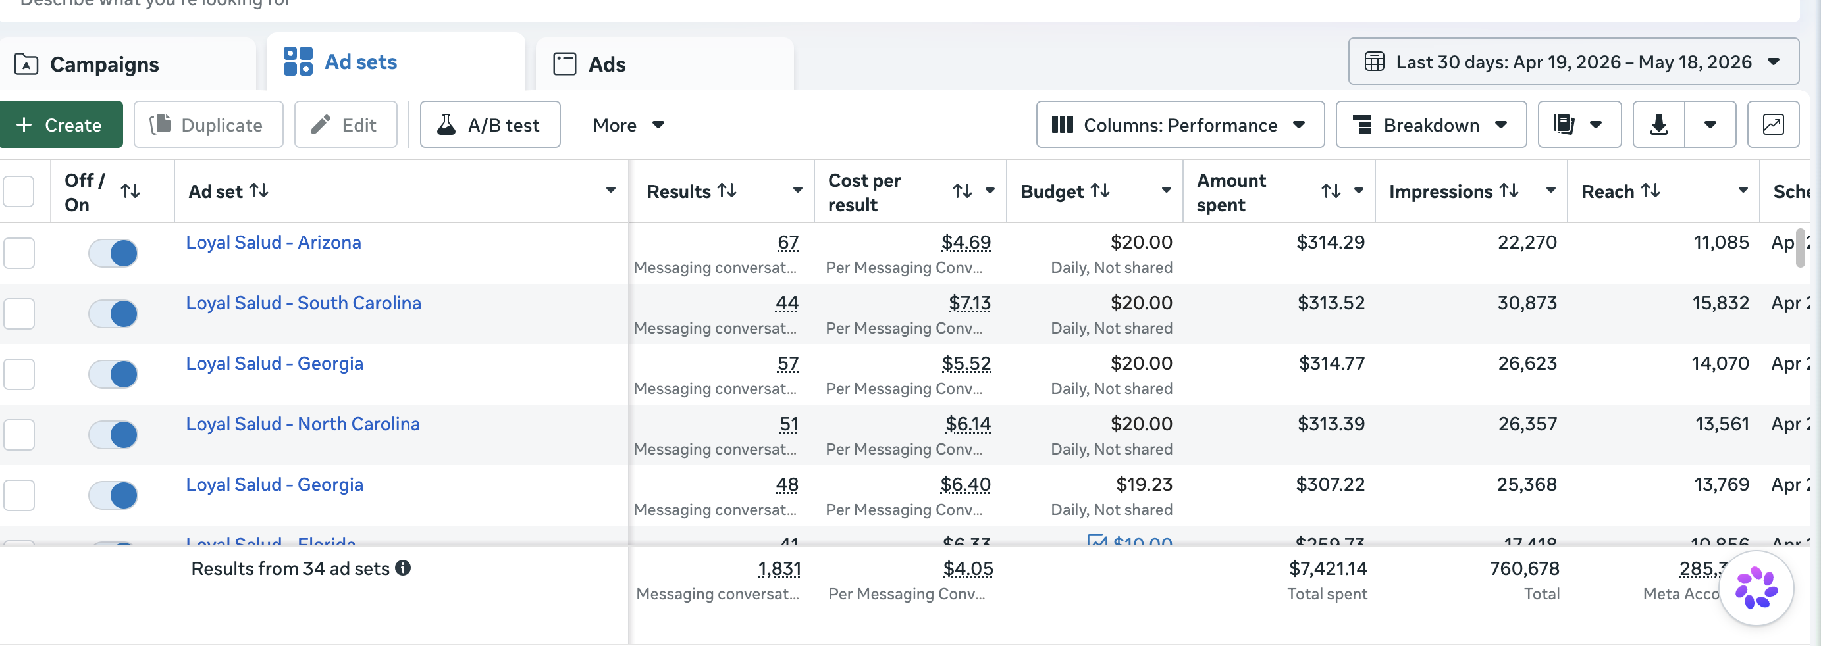This screenshot has height=646, width=1821.
Task: Sort the Budget column arrows
Action: [1100, 191]
